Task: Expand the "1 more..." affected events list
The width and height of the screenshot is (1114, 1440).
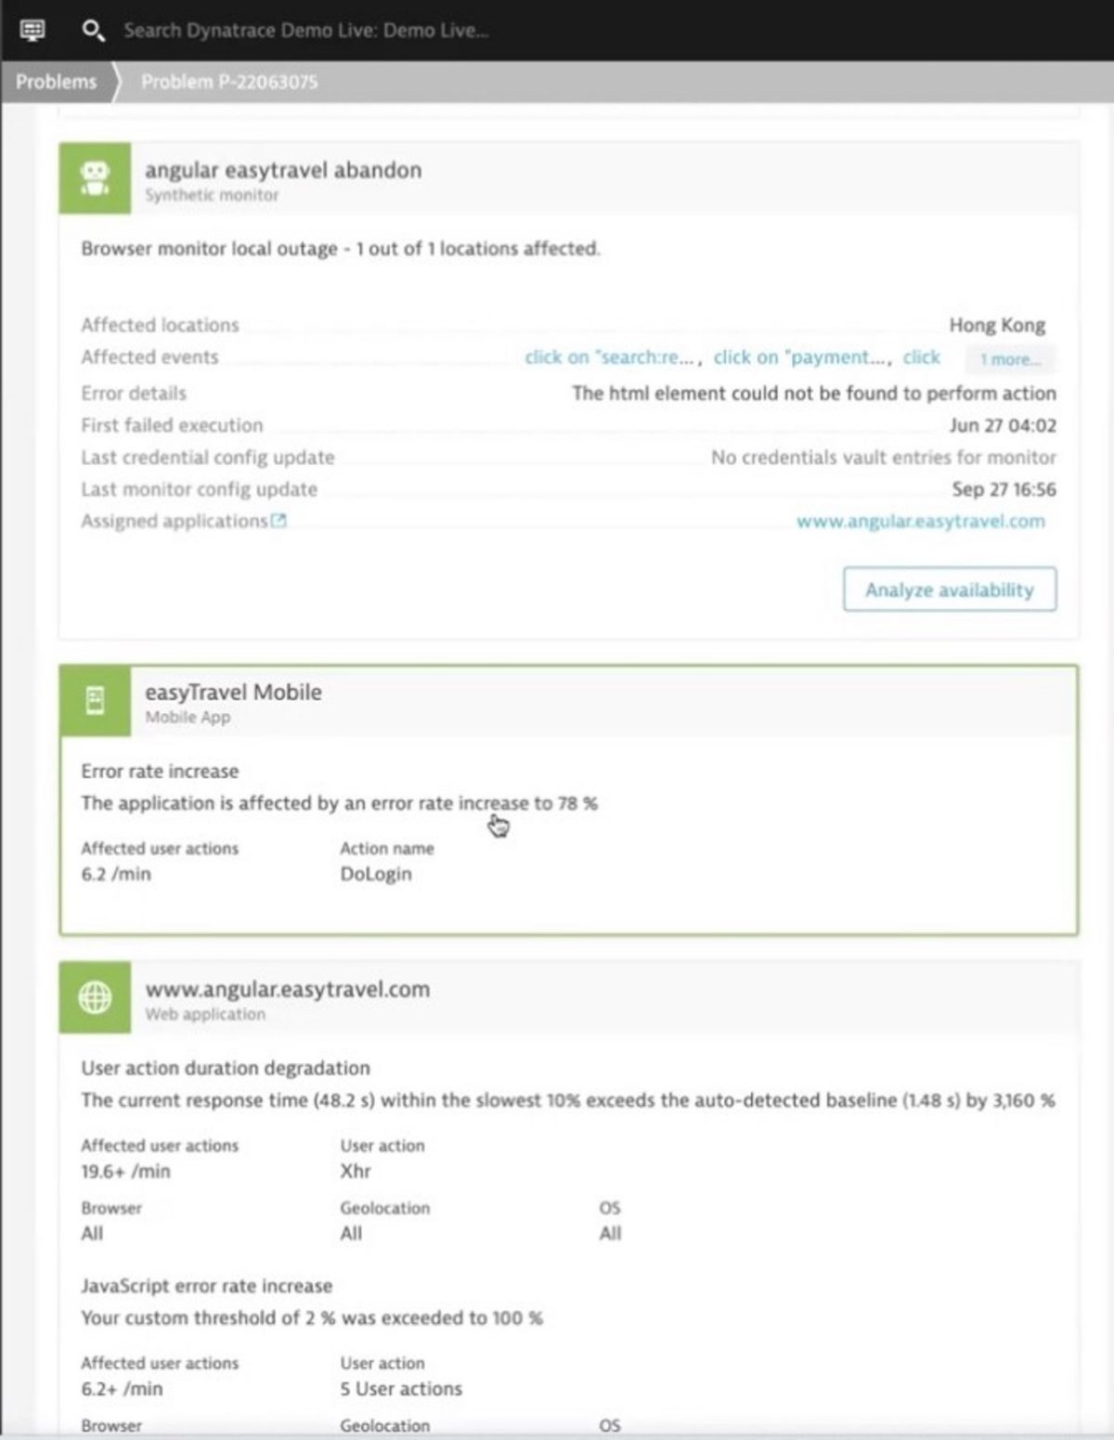Action: point(1010,359)
